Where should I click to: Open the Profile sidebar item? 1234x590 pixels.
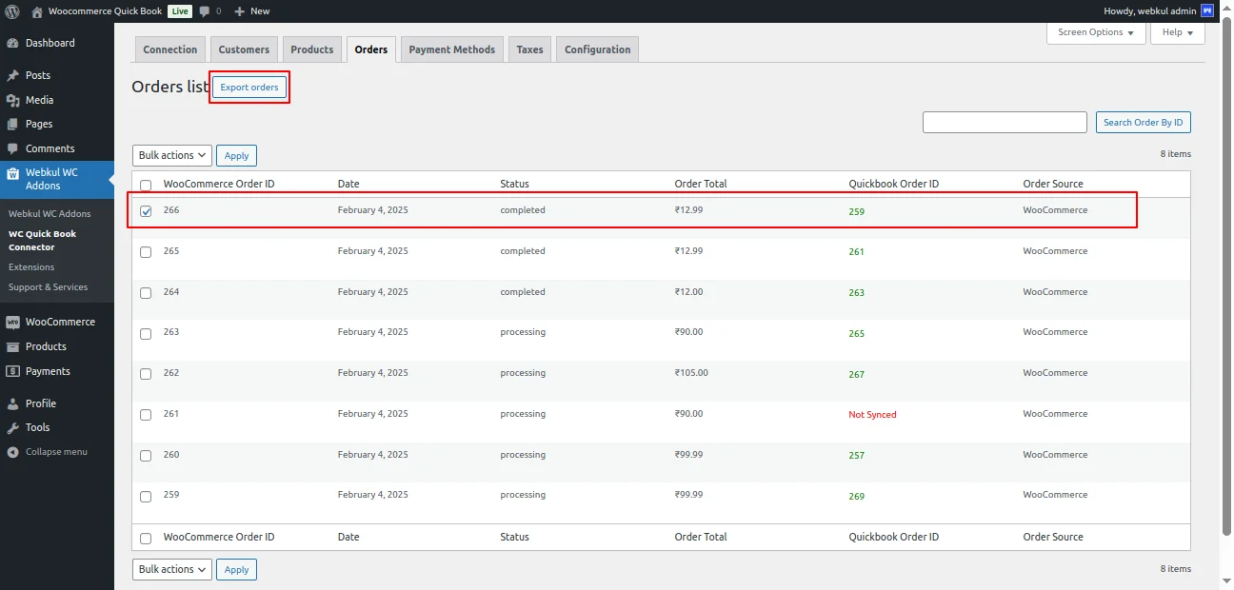(42, 403)
